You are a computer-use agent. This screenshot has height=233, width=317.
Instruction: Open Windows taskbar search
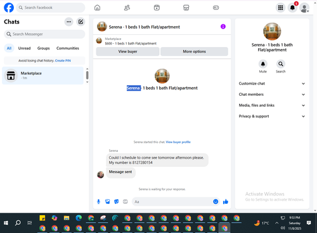pyautogui.click(x=18, y=223)
